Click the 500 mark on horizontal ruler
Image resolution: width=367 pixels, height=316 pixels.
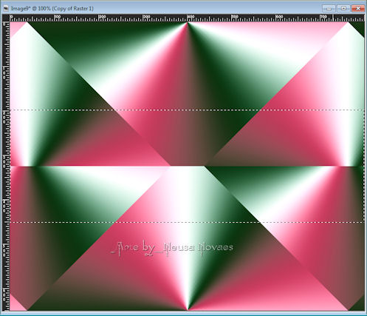point(235,17)
